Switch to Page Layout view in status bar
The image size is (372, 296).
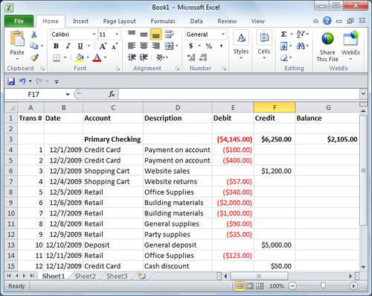click(x=250, y=286)
